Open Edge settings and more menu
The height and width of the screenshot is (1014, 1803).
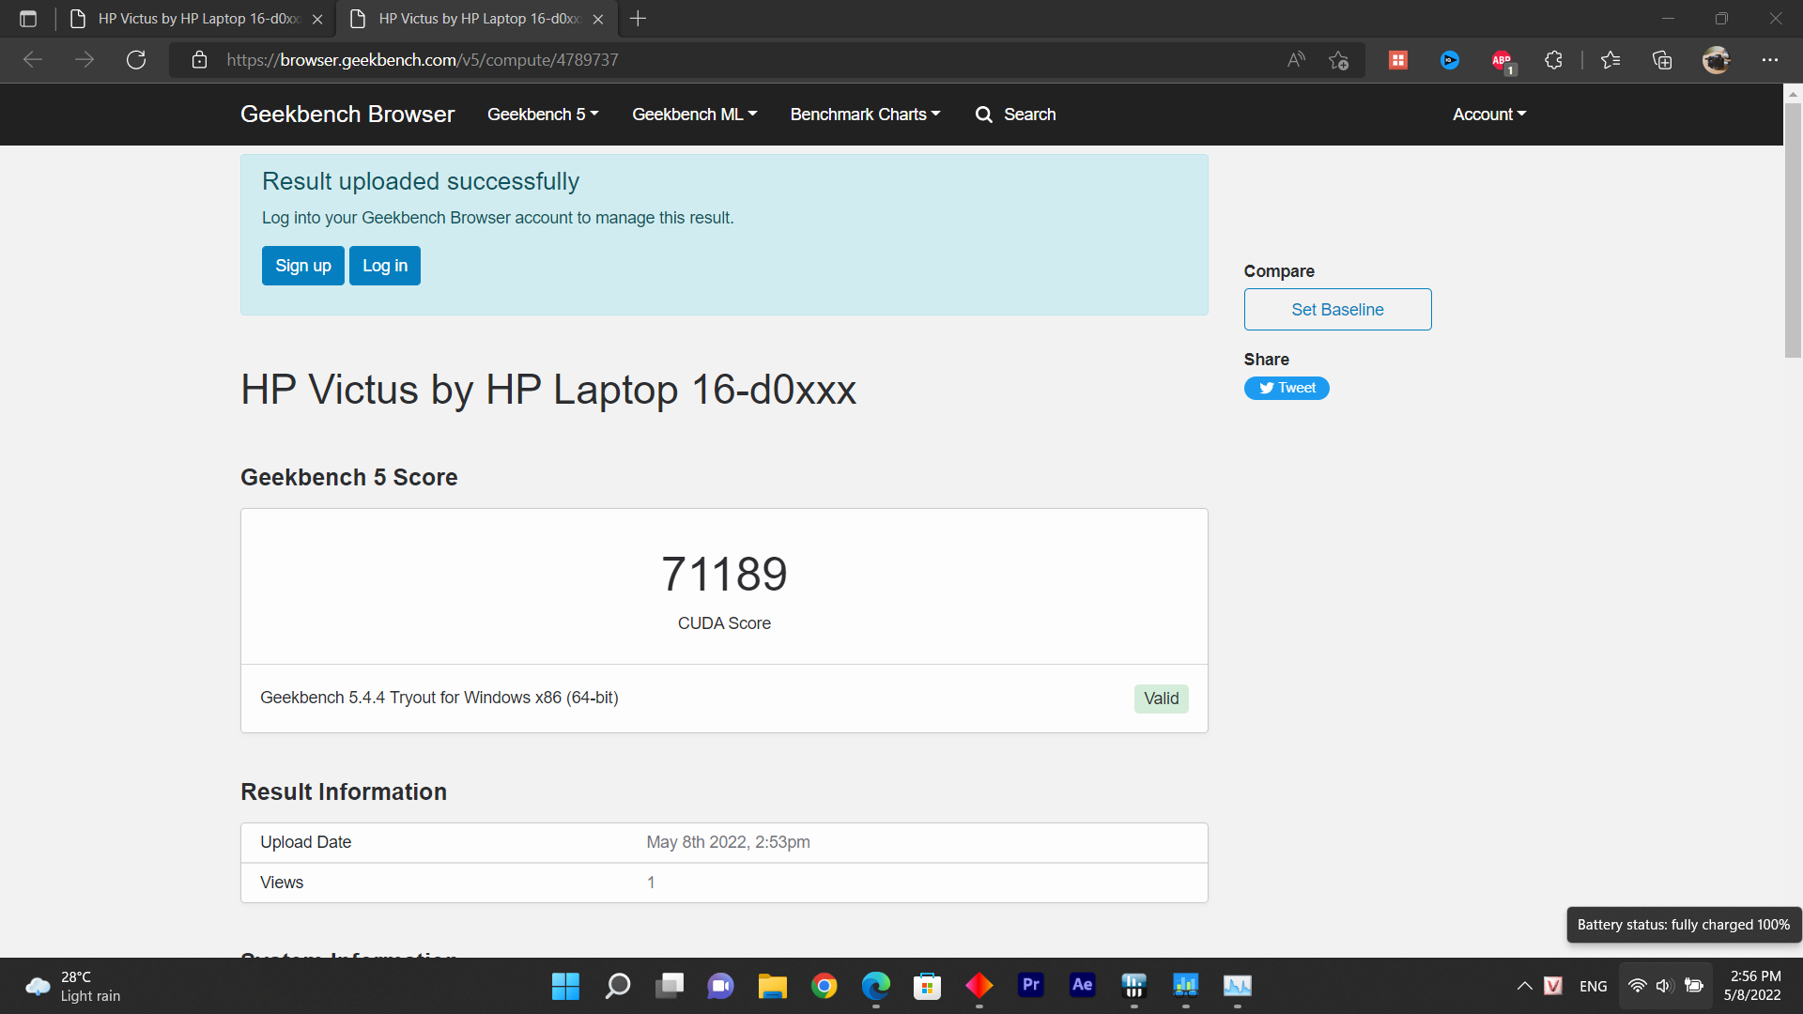pyautogui.click(x=1770, y=60)
